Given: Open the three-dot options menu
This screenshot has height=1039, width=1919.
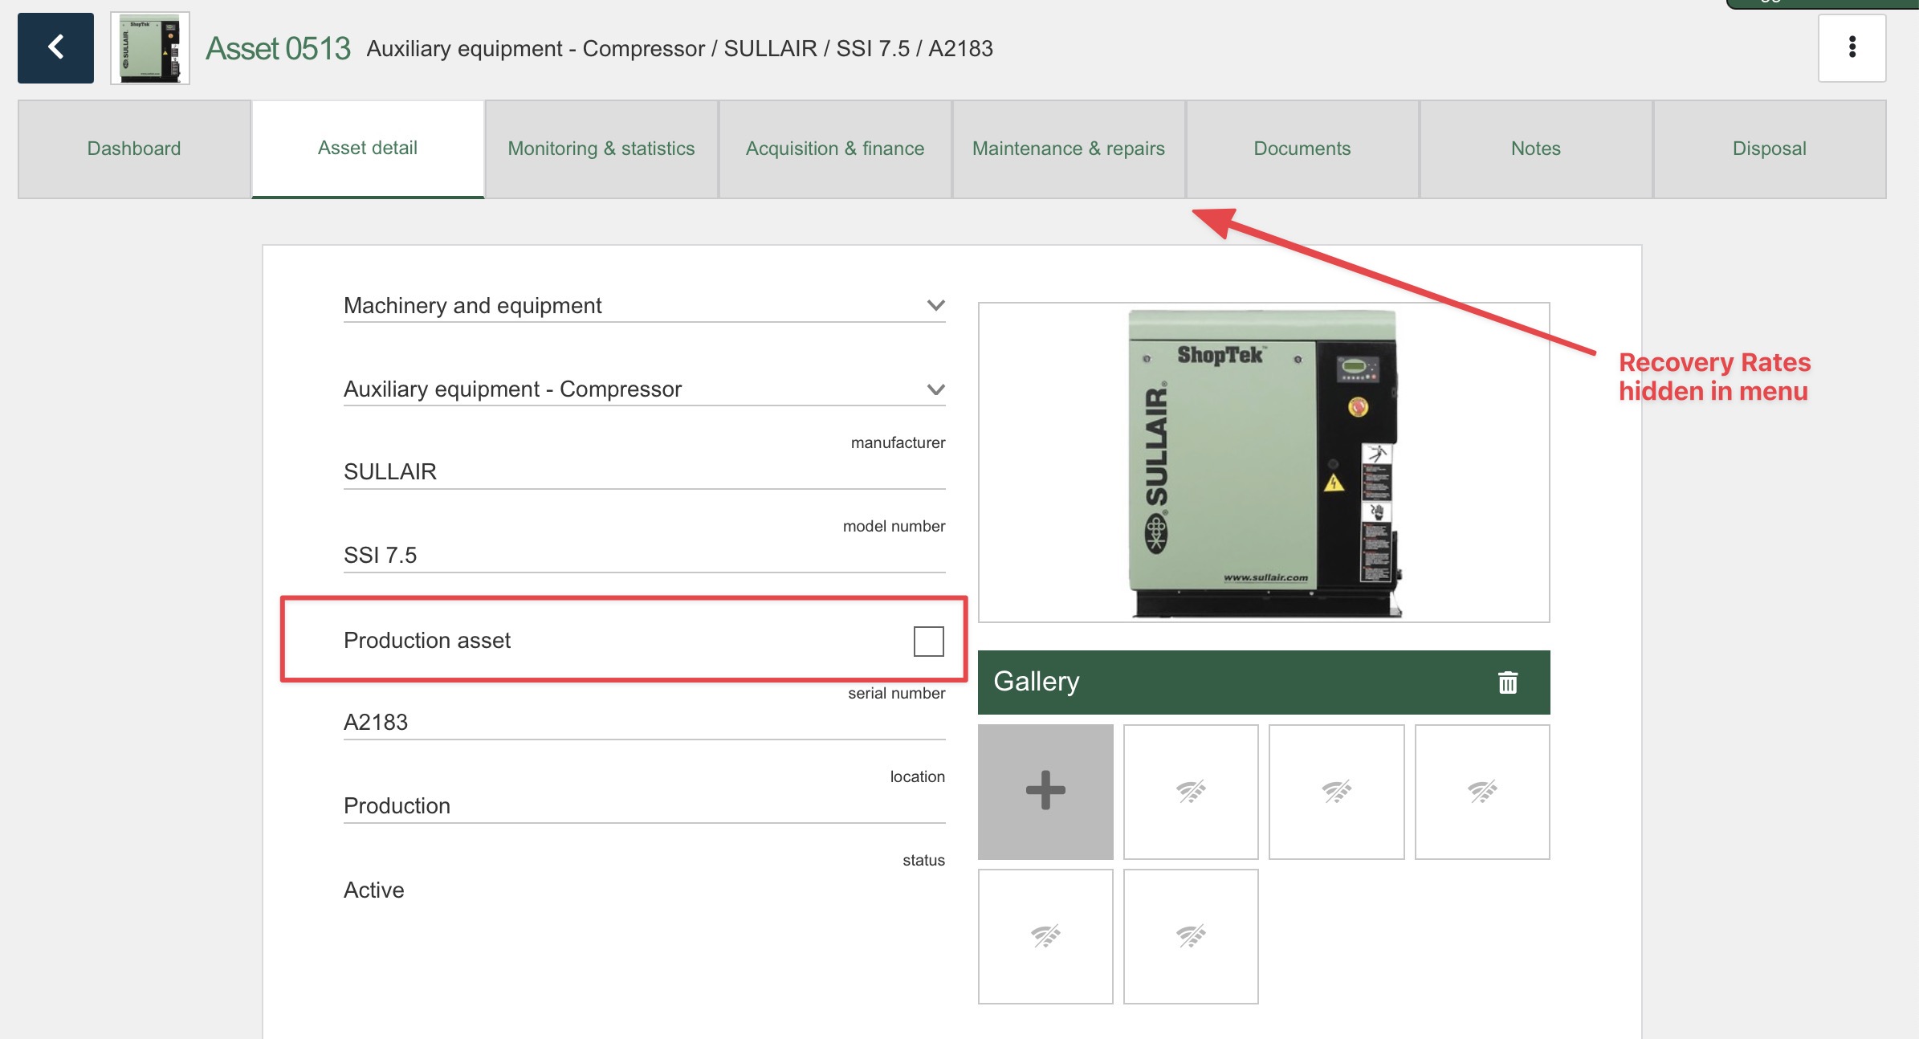Looking at the screenshot, I should click(1852, 47).
